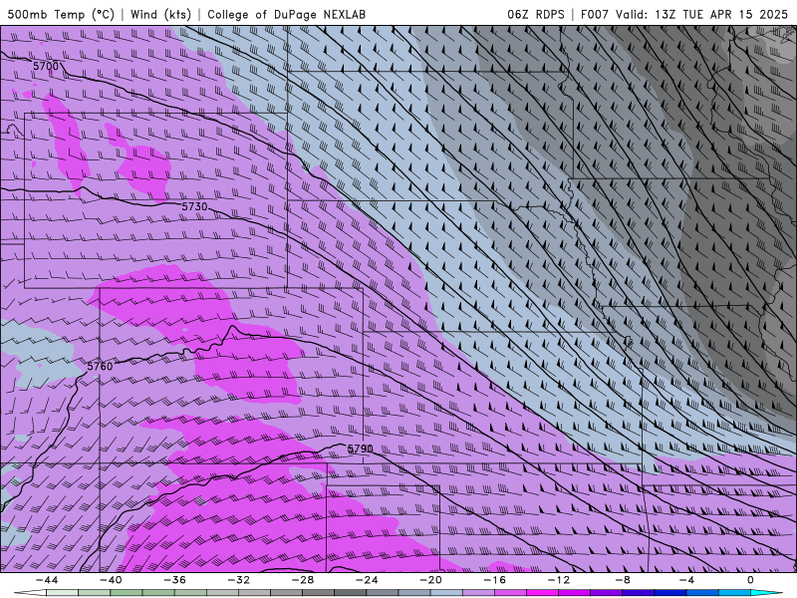Click the 5760 height contour label
This screenshot has width=797, height=598.
pyautogui.click(x=100, y=366)
